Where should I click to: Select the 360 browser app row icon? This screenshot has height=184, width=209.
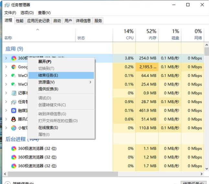pos(14,58)
